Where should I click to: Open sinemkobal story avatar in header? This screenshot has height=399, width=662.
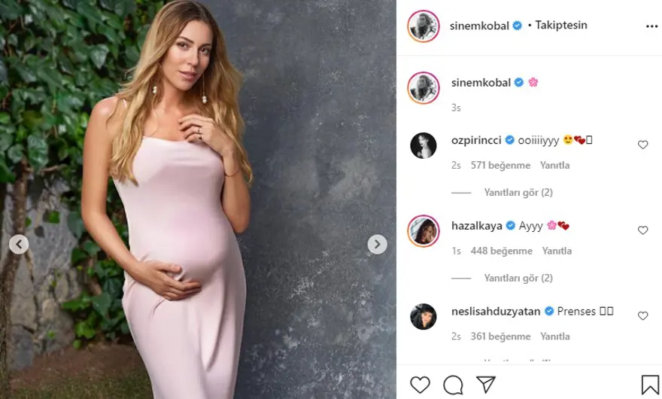point(424,26)
